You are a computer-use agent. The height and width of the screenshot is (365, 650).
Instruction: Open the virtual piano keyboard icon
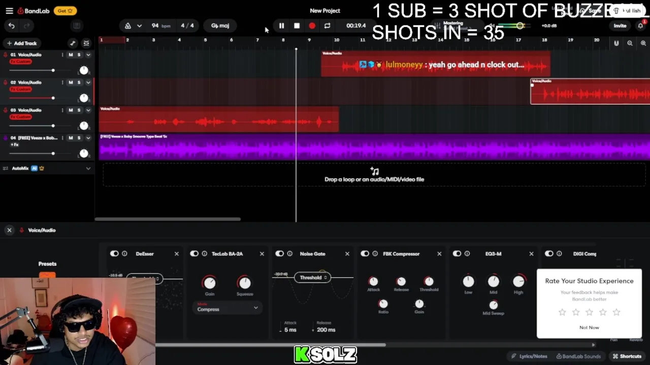77,25
